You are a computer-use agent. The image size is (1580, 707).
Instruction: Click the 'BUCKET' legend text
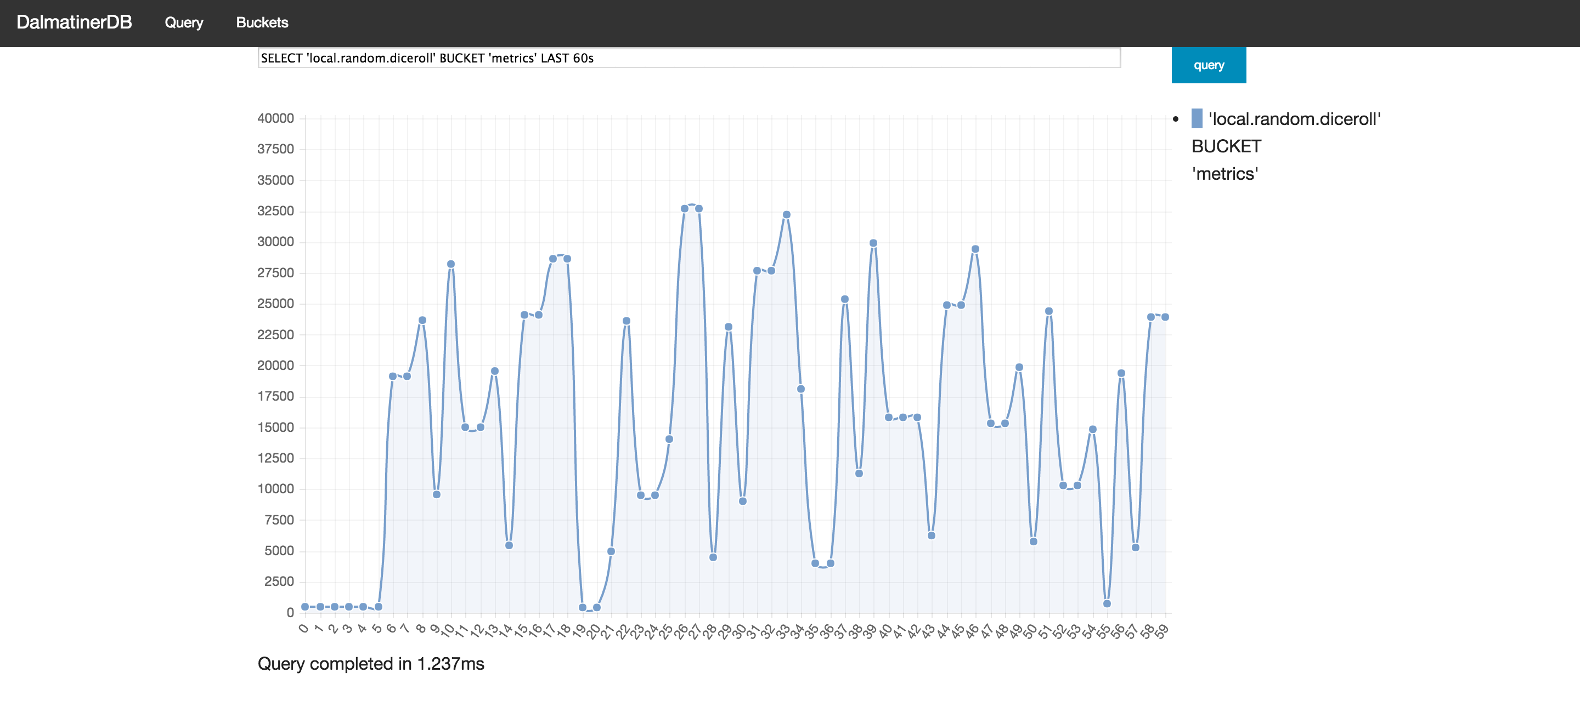pos(1226,146)
